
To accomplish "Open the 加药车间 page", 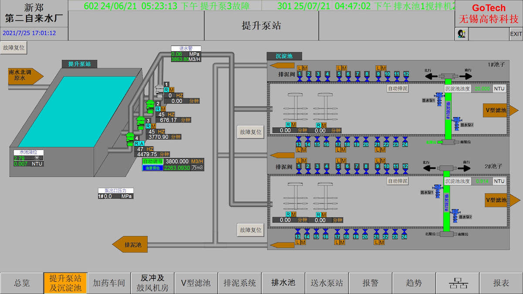I will coord(109,283).
